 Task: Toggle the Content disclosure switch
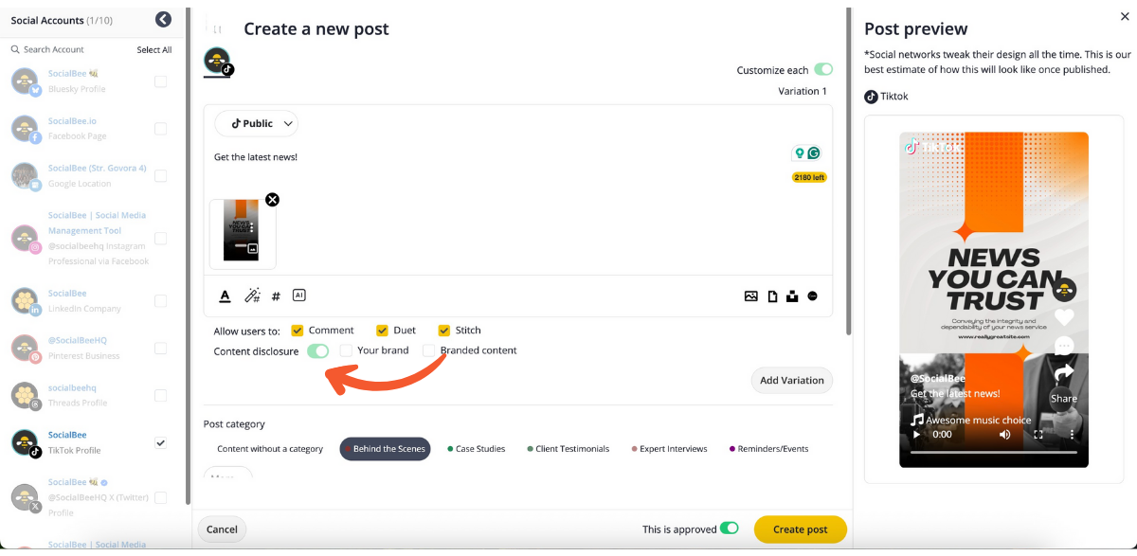pos(317,351)
